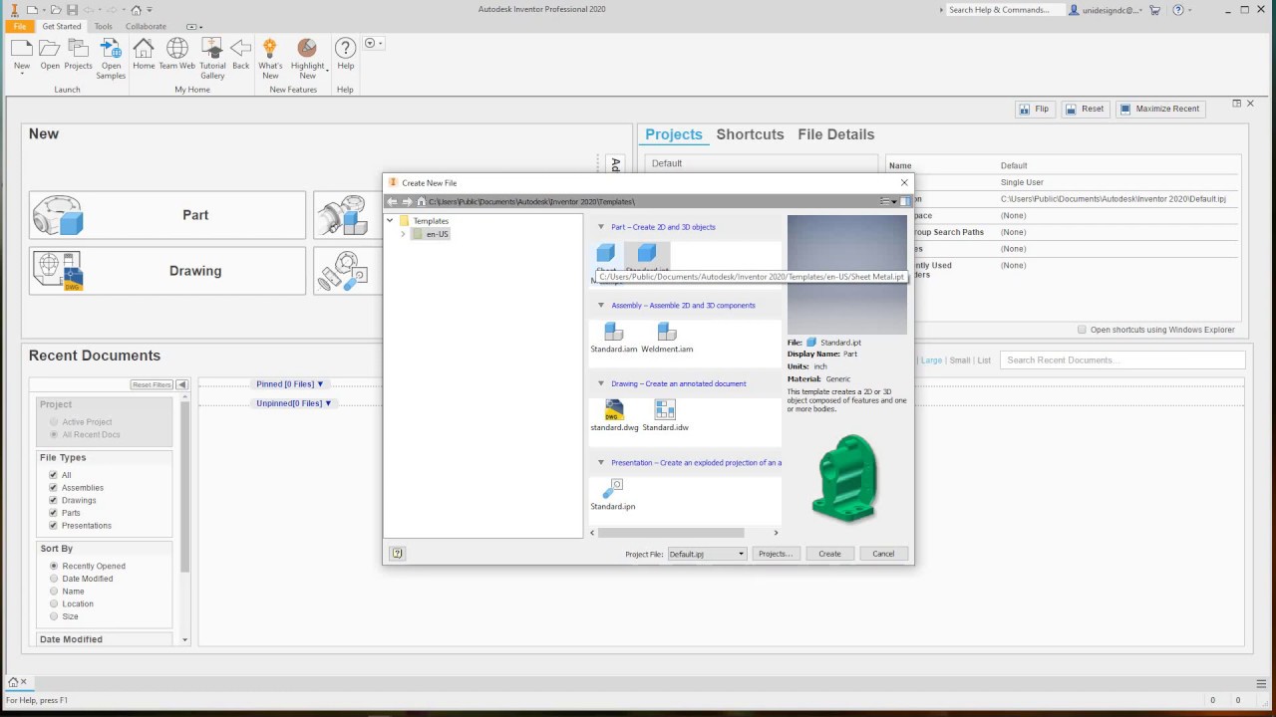Switch to the Tools ribbon tab
Screen dimensions: 1276x717
coord(104,27)
